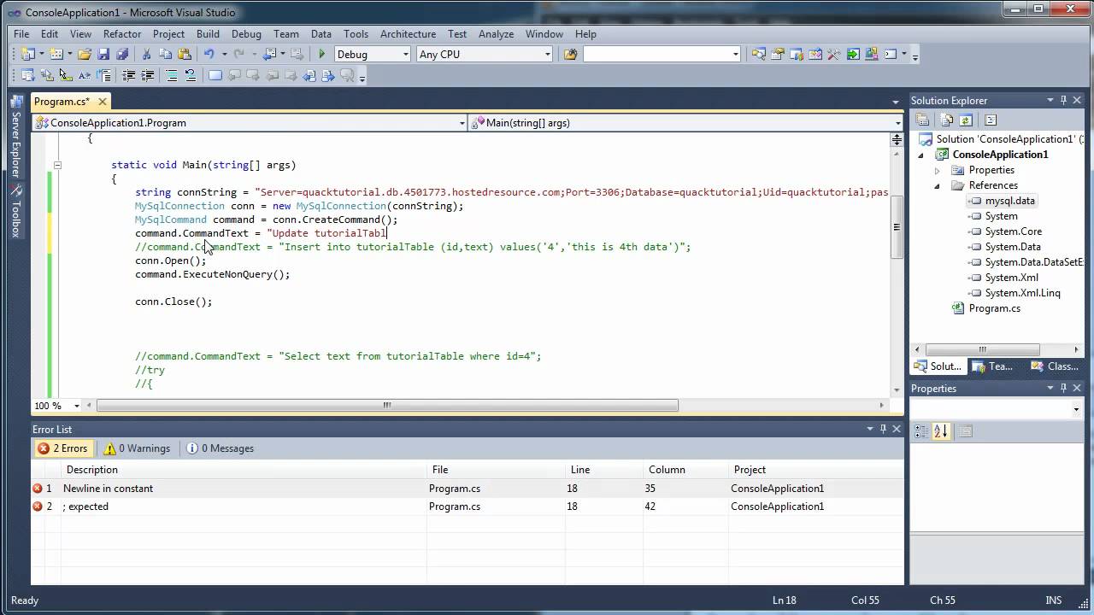
Task: Switch to the Class View tab
Action: (1055, 366)
